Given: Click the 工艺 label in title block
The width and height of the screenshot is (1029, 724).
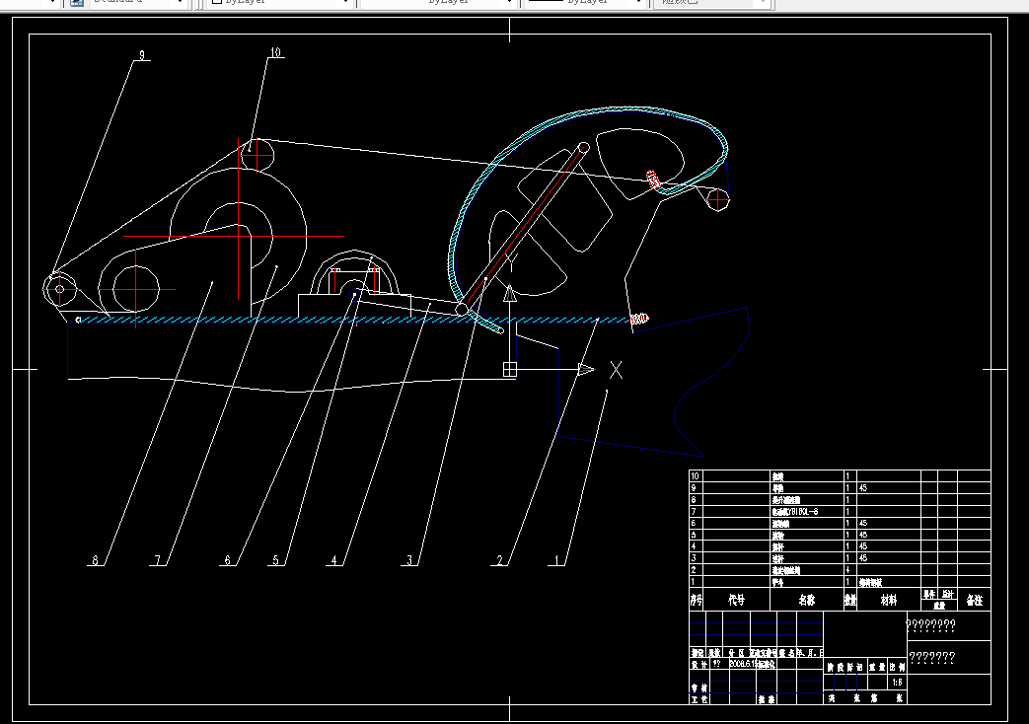Looking at the screenshot, I should 698,699.
